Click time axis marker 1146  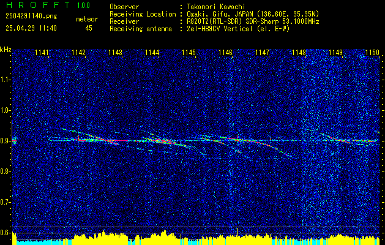click(x=225, y=53)
